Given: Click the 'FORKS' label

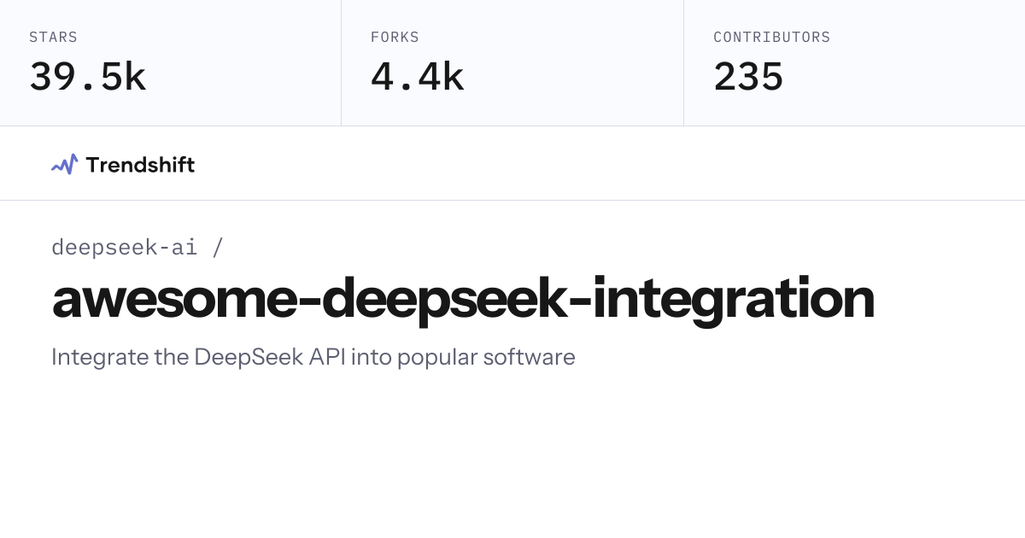Looking at the screenshot, I should (395, 38).
